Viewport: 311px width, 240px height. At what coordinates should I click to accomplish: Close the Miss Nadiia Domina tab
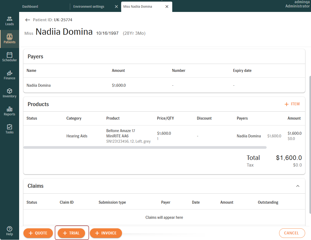tap(167, 7)
